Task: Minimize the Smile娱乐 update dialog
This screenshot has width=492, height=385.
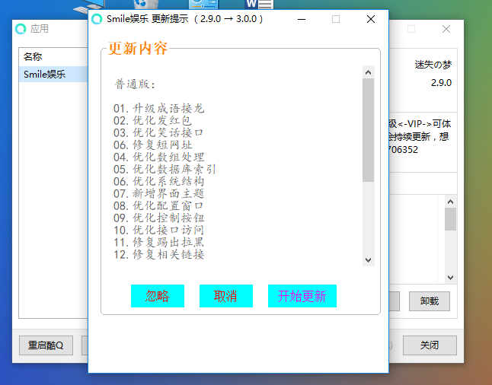Action: click(x=301, y=19)
